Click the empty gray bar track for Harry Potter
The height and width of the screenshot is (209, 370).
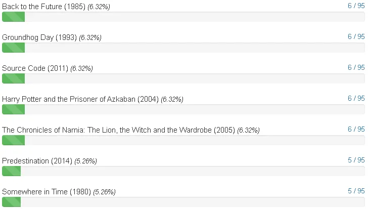point(195,109)
